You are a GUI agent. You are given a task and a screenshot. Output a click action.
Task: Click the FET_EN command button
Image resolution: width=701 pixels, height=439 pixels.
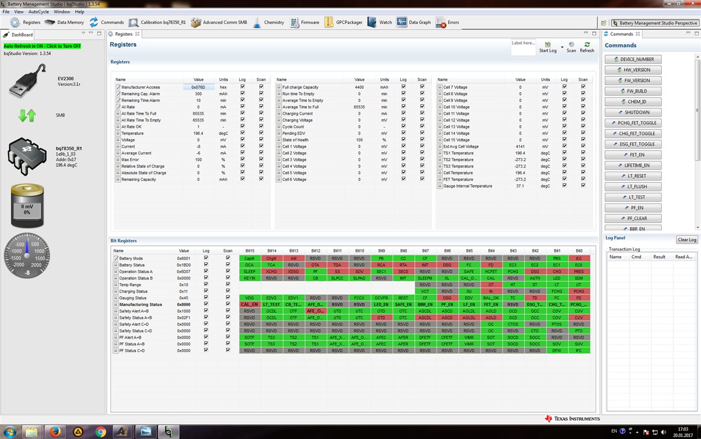coord(633,155)
